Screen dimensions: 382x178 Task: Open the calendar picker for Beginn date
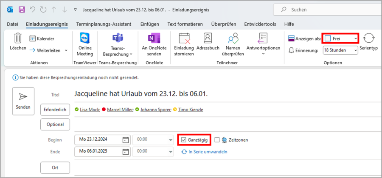click(125, 140)
